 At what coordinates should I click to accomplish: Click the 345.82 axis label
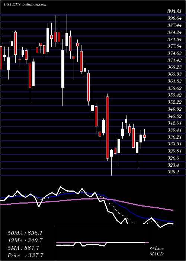(174, 116)
